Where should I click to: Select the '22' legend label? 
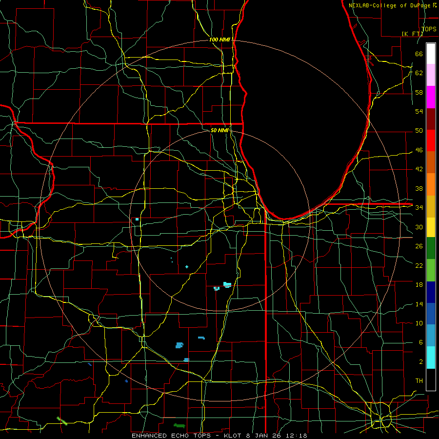(x=419, y=266)
